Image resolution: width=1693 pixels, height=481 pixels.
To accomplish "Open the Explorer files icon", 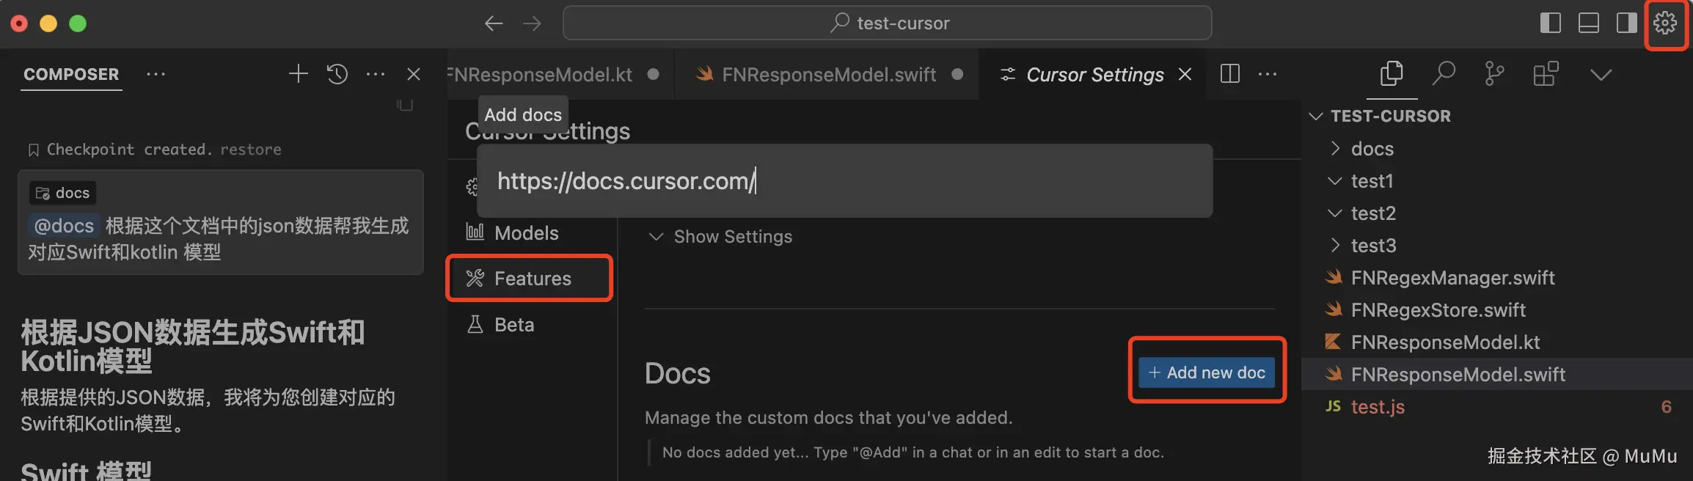I will (1391, 74).
